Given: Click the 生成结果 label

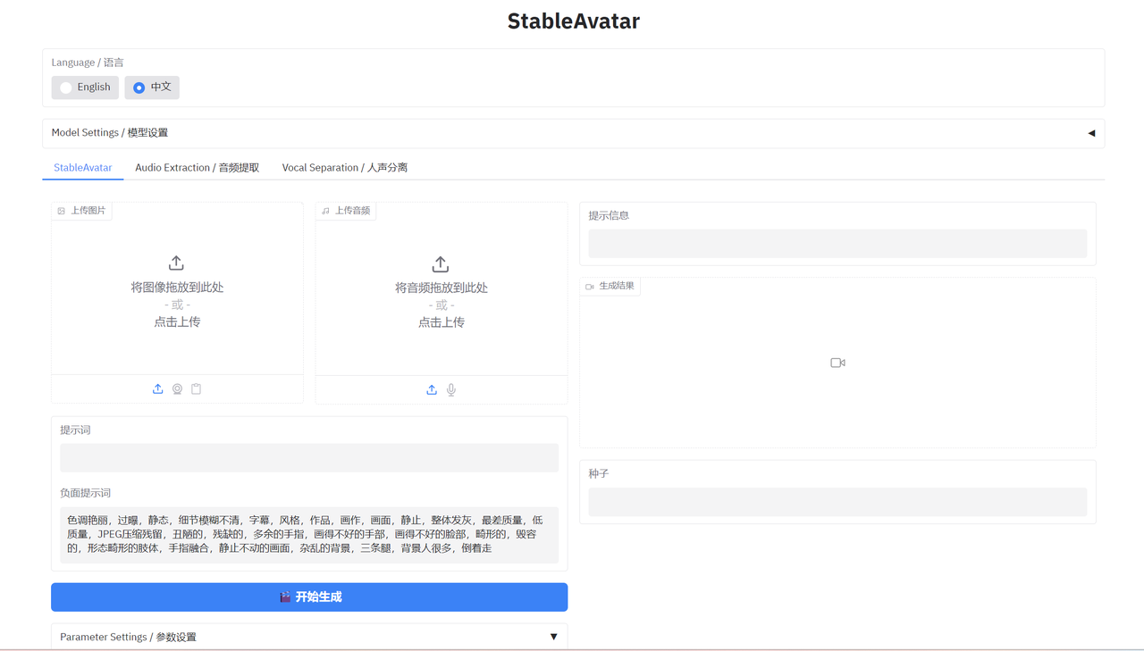Looking at the screenshot, I should click(x=617, y=287).
